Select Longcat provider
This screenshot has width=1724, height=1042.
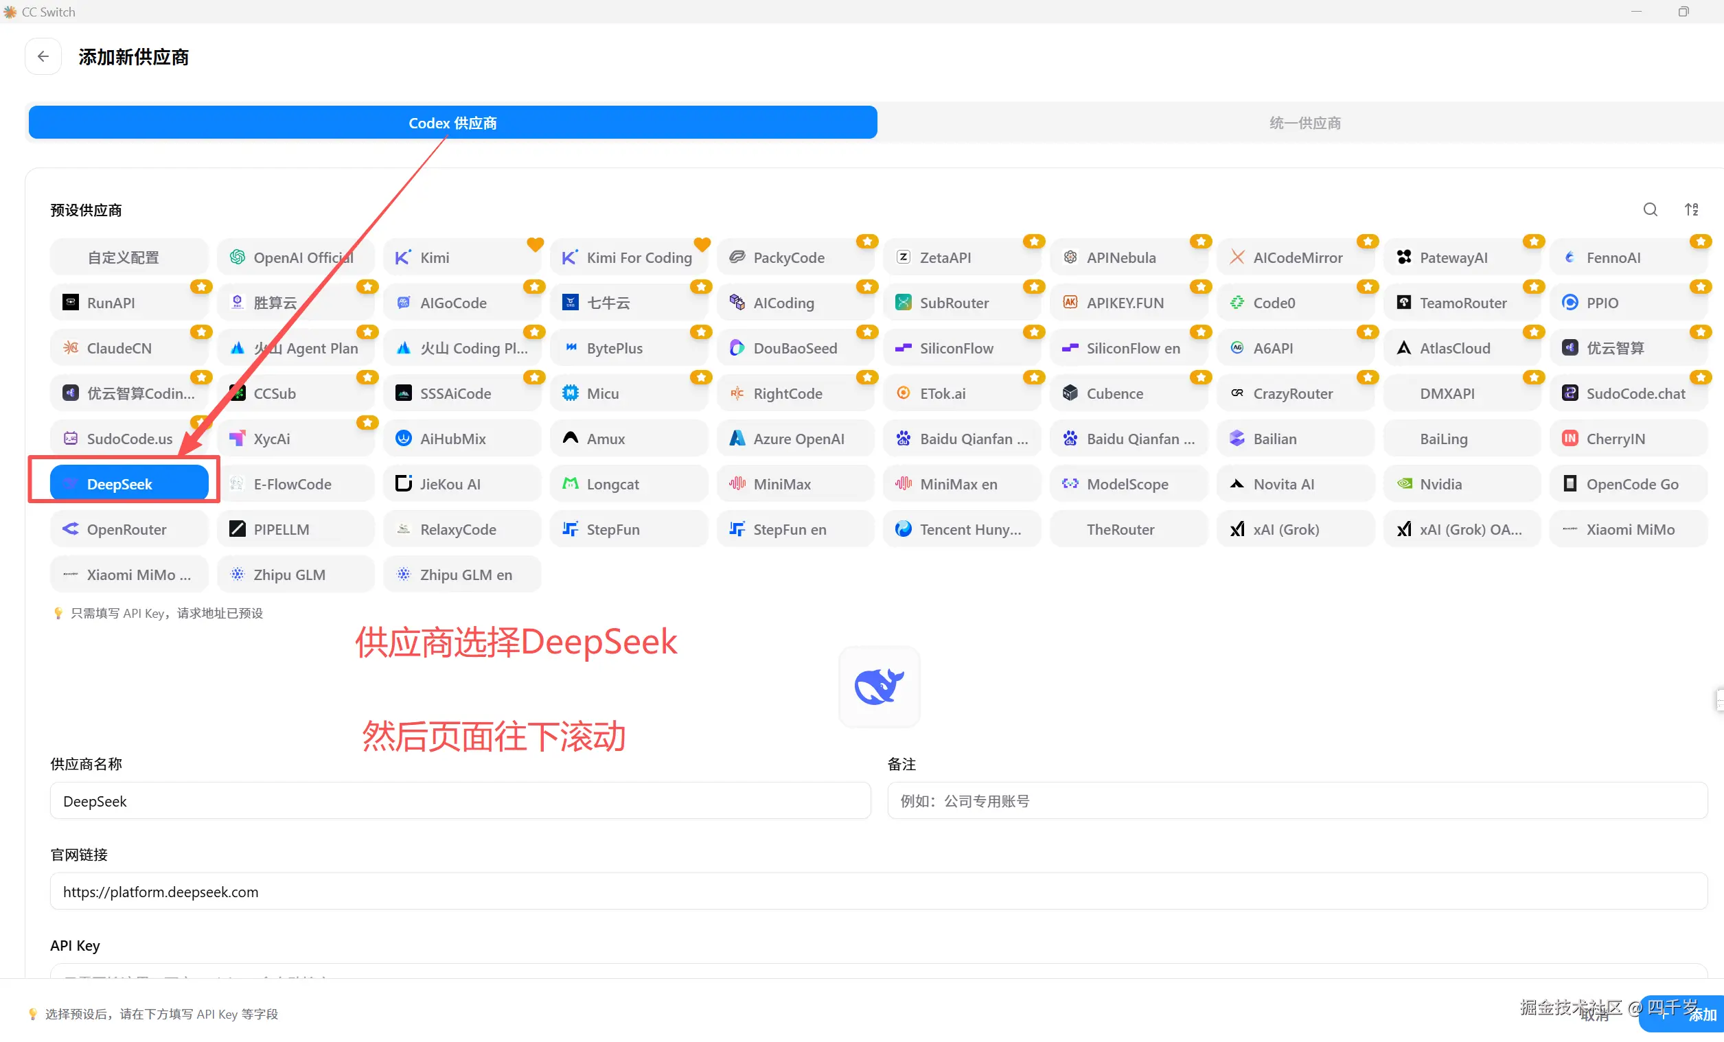point(629,485)
